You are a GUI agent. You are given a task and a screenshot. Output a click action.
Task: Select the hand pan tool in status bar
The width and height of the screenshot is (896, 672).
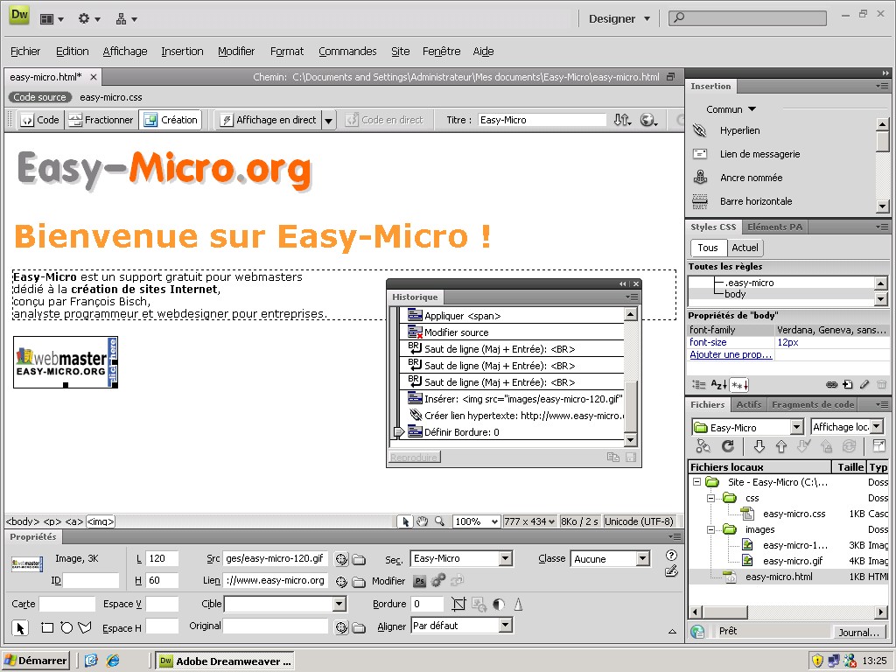(x=423, y=521)
